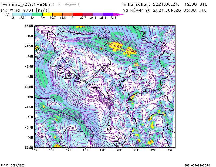Click the '39.5N' latitude label
Viewport: 216px width, 167px height.
[29, 148]
